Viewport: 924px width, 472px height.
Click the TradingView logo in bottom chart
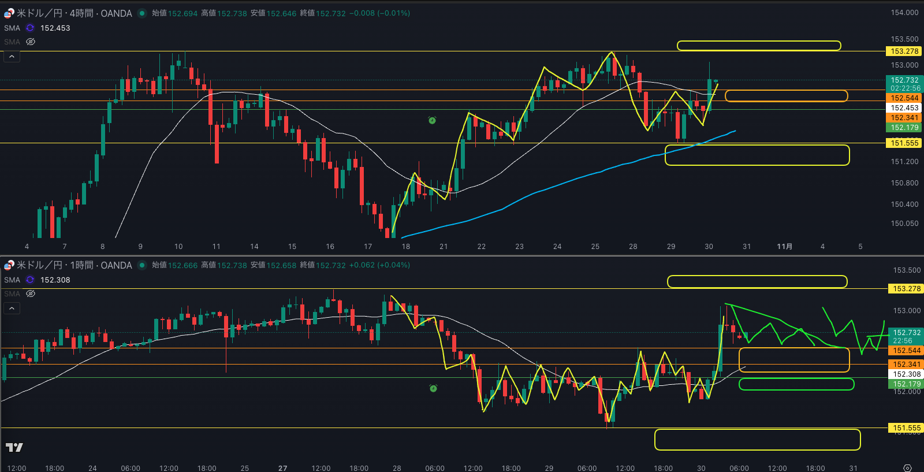point(14,447)
